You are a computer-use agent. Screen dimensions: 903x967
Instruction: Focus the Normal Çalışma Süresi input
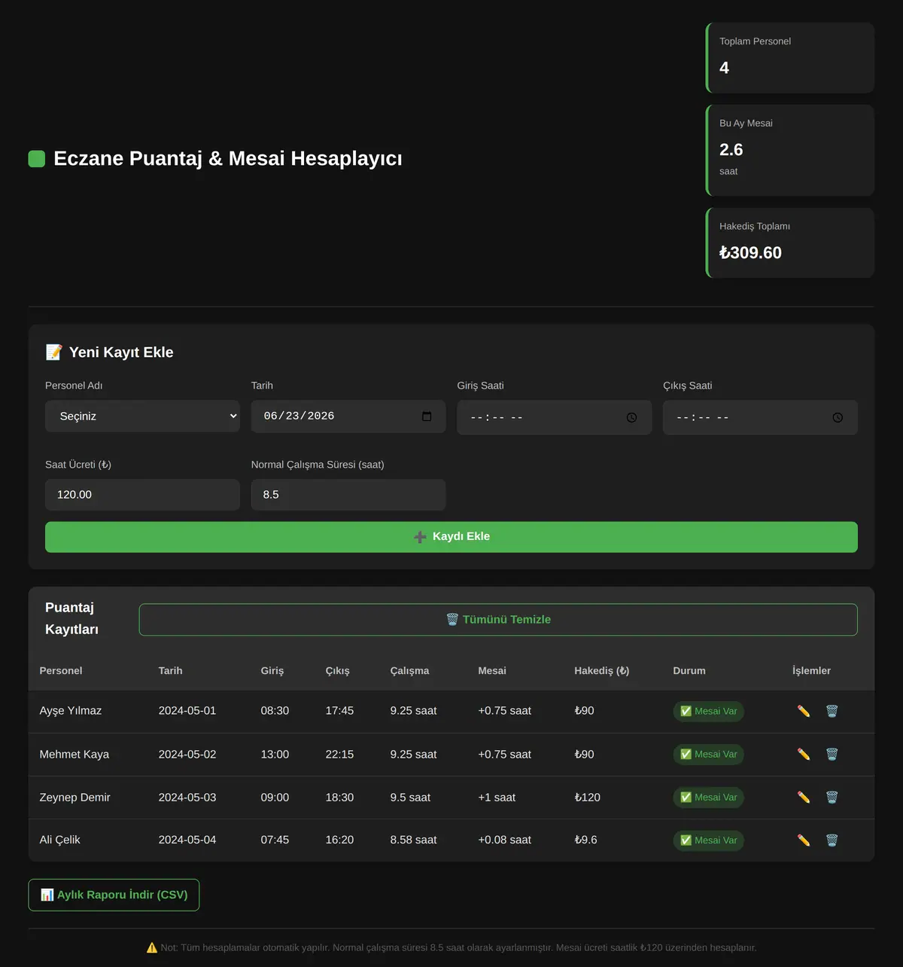pyautogui.click(x=348, y=495)
